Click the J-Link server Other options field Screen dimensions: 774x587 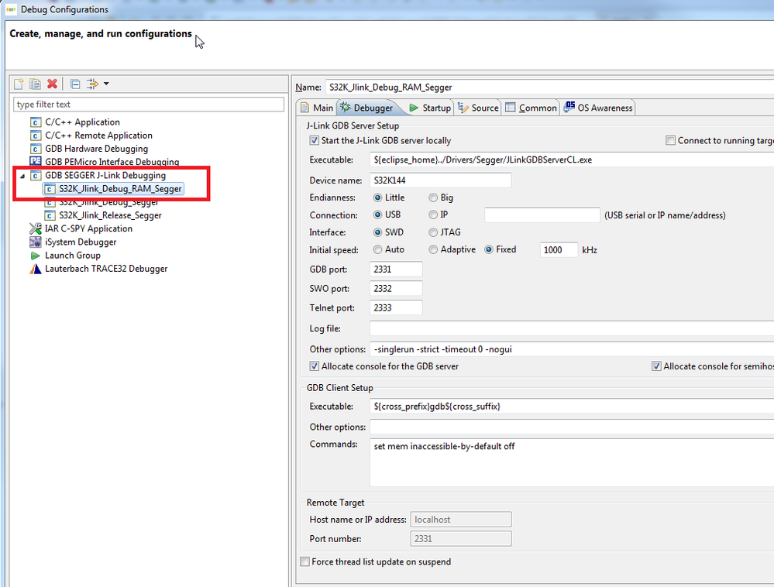(572, 348)
